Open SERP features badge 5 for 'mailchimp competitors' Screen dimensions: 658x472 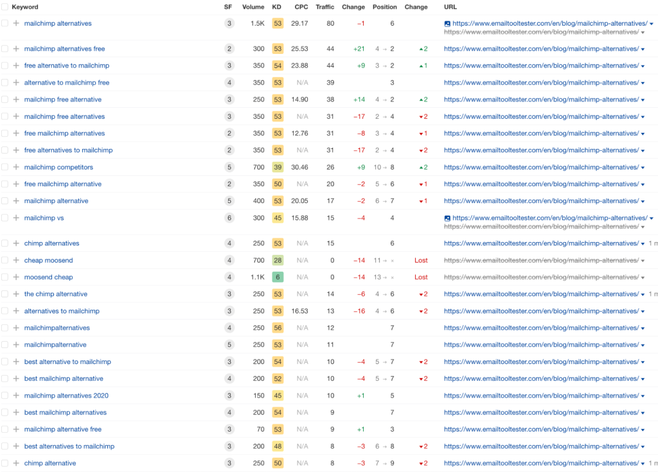(229, 167)
